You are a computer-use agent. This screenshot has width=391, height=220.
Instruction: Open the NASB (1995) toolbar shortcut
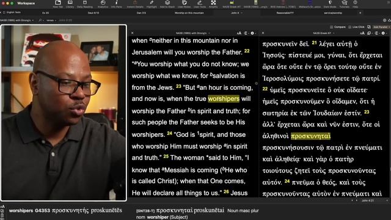coord(255,4)
